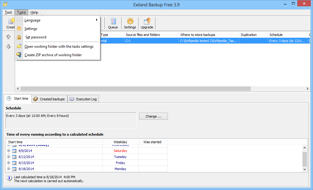Click the calendar icon for 8/12/2014
This screenshot has width=313, height=190.
click(14, 157)
